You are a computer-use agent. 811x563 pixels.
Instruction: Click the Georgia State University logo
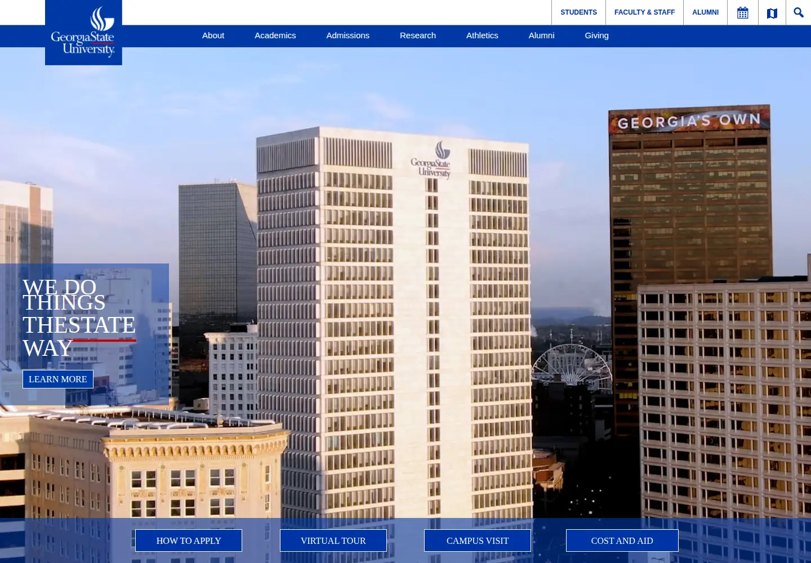pos(83,33)
